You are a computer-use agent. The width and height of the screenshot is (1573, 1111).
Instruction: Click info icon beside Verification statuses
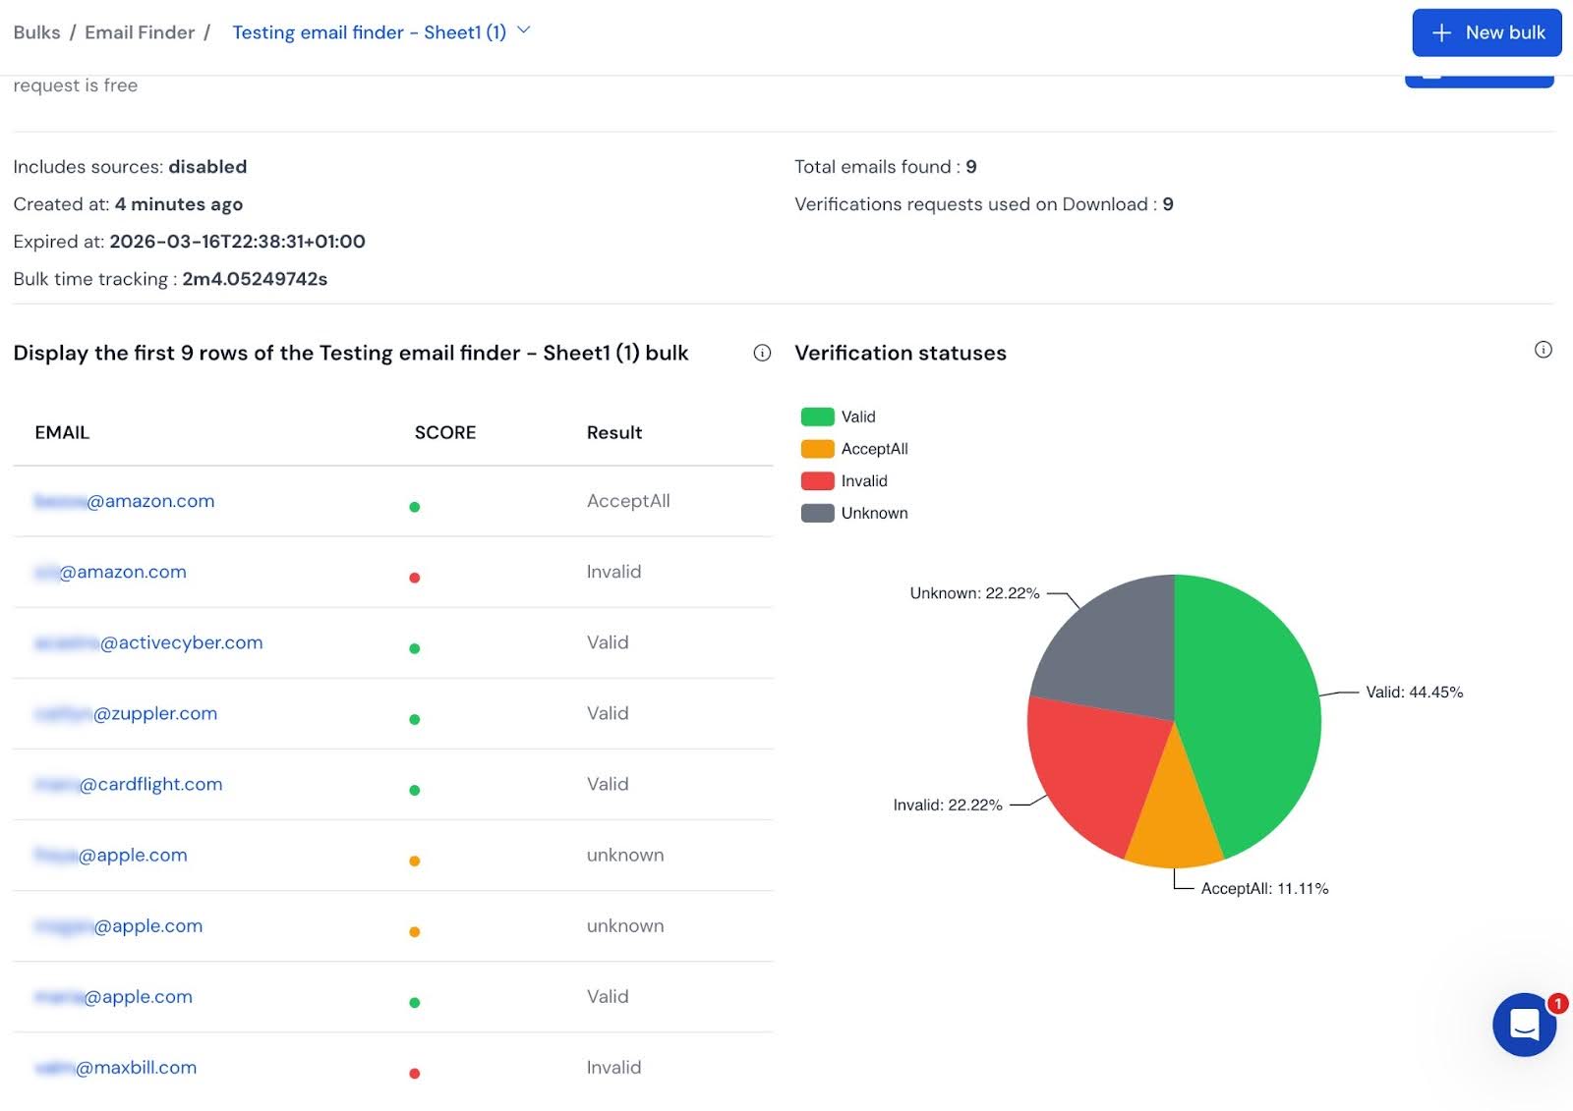[1543, 350]
